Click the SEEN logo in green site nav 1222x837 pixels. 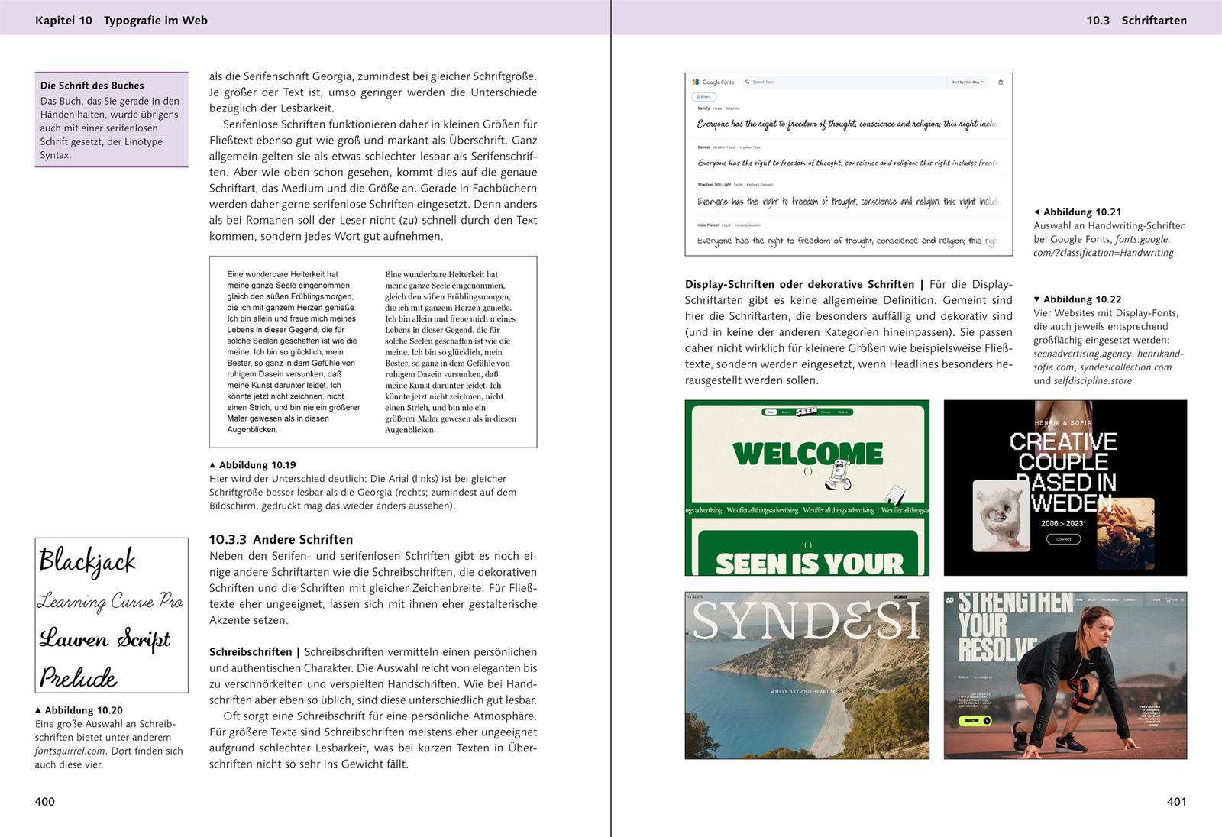click(807, 411)
